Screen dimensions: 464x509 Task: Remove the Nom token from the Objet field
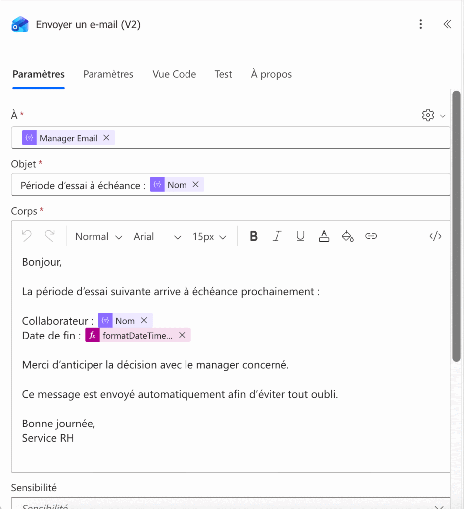(195, 184)
